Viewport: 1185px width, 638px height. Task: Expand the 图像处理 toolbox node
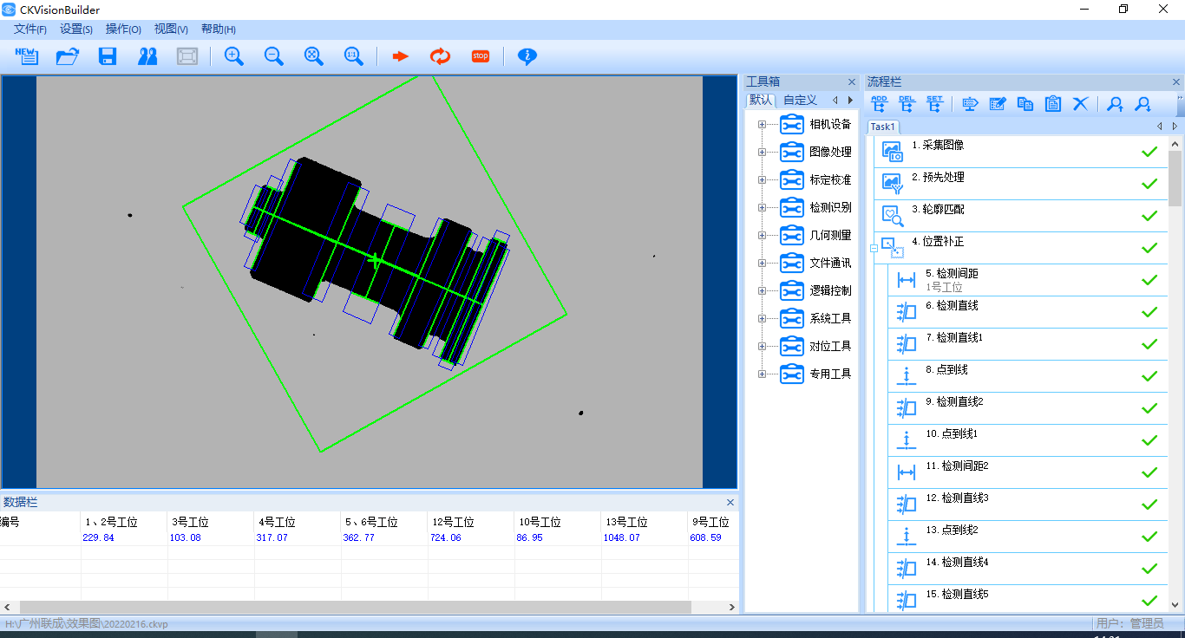[x=763, y=153]
